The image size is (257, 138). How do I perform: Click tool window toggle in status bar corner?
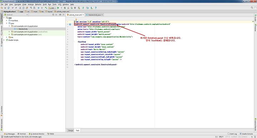[x=2, y=137]
